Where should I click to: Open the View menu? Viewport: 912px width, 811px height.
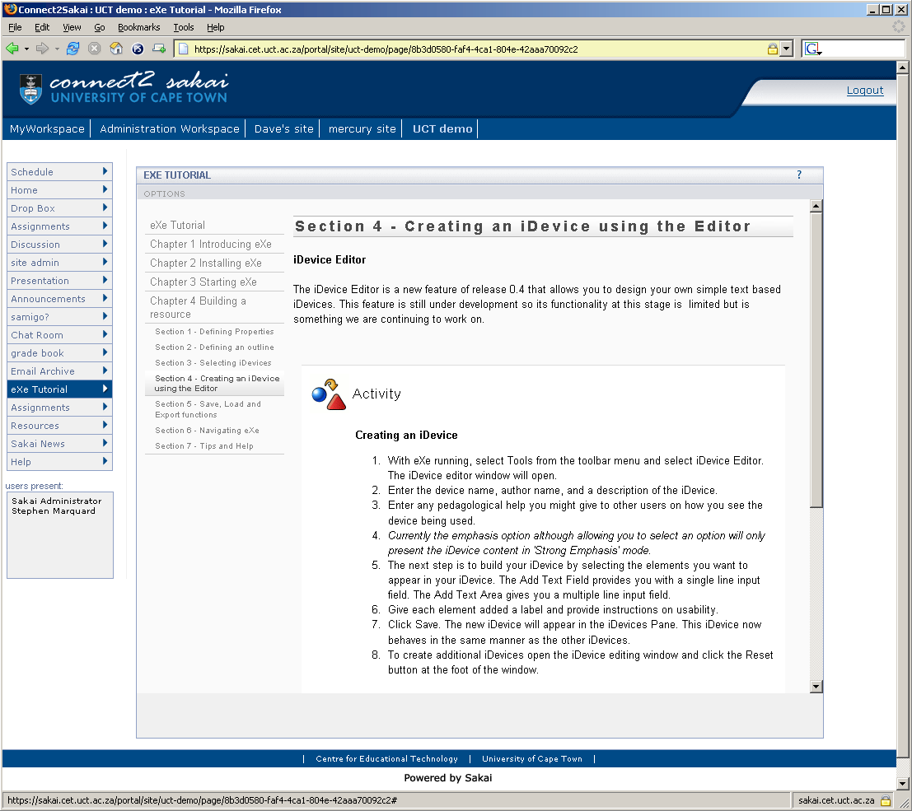click(72, 27)
